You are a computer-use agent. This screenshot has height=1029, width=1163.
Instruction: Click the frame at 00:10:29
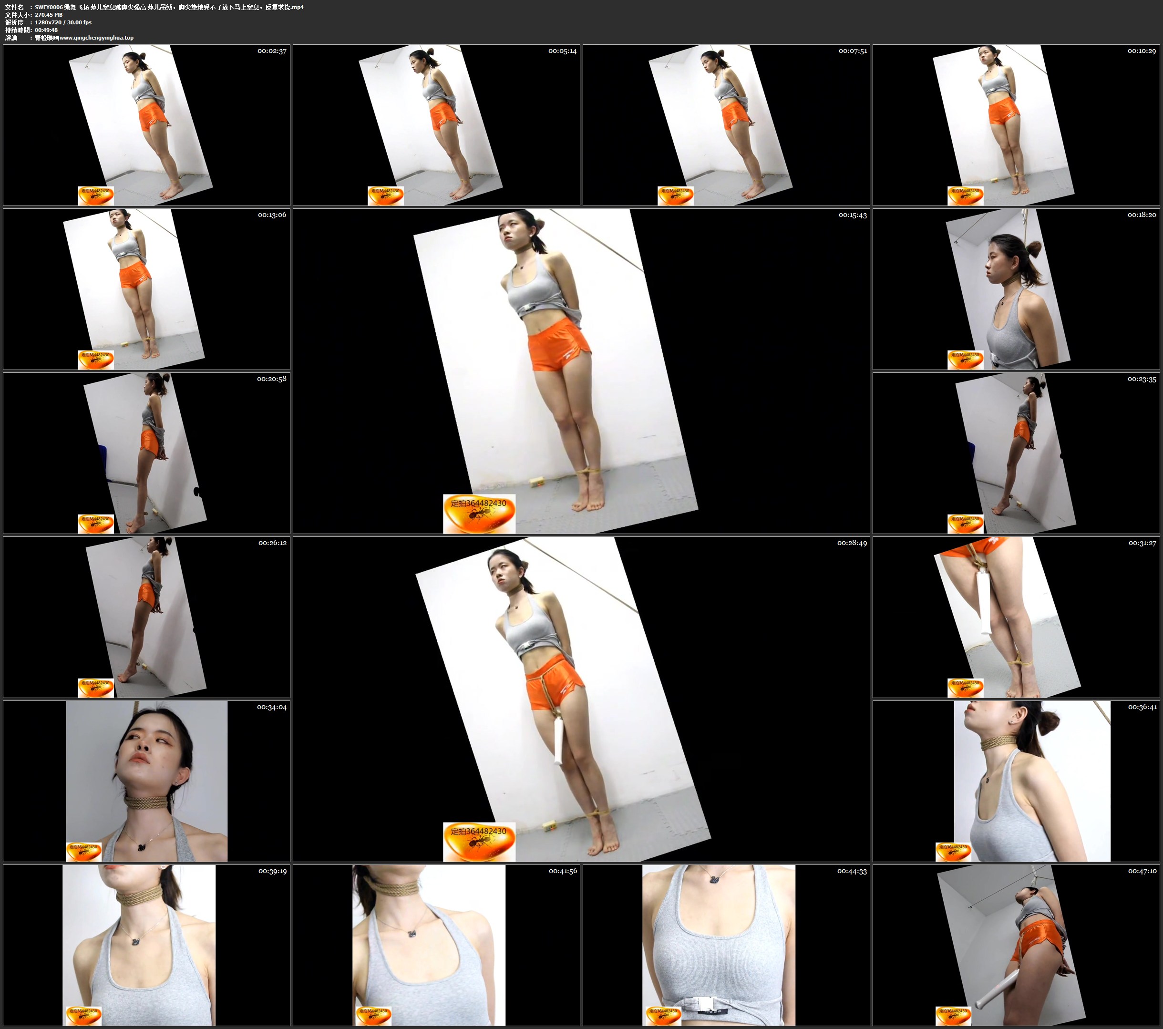(x=1016, y=125)
